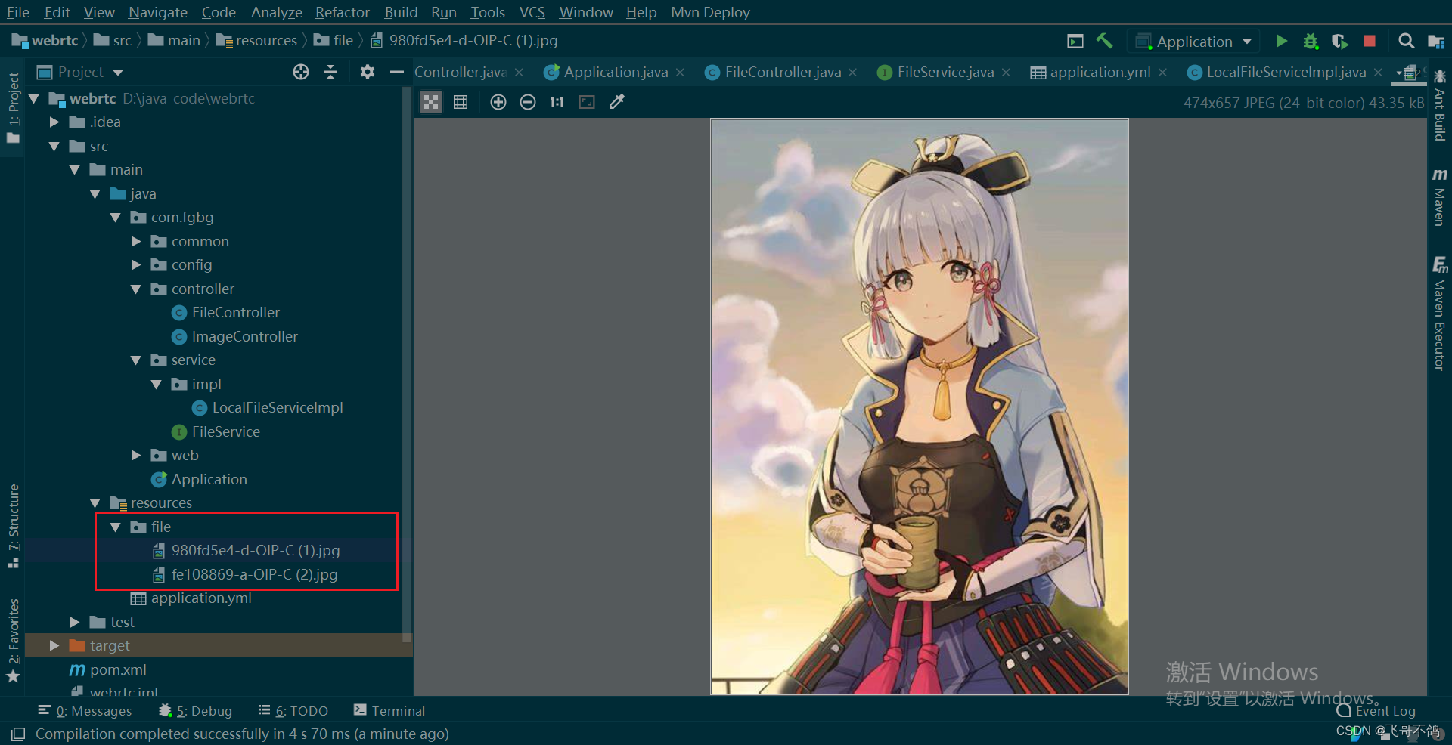This screenshot has height=745, width=1452.
Task: Run the Application configuration
Action: point(1281,41)
